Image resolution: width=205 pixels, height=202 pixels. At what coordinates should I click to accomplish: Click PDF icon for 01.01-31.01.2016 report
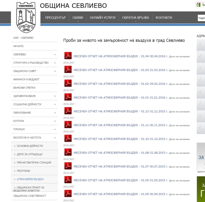pyautogui.click(x=68, y=97)
